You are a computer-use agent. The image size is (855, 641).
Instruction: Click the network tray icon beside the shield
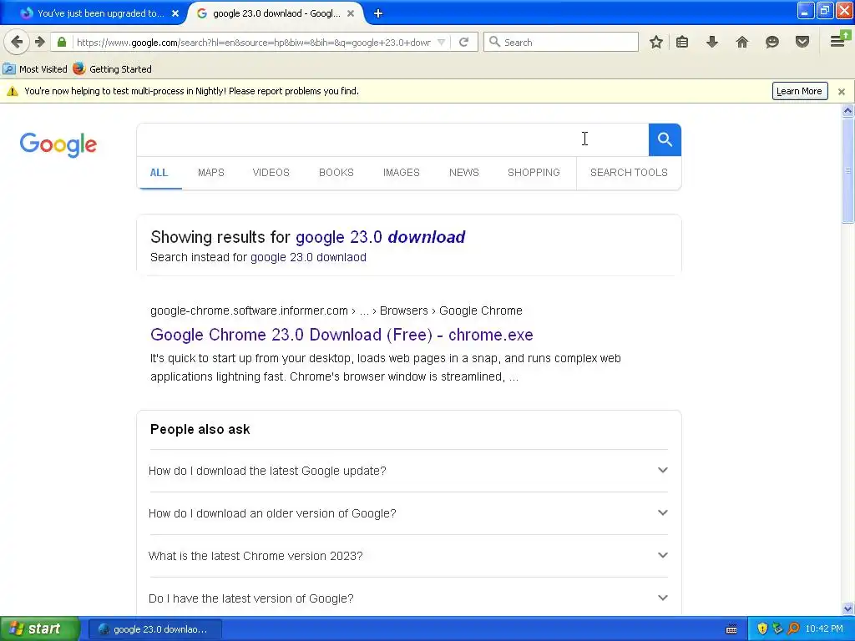777,629
